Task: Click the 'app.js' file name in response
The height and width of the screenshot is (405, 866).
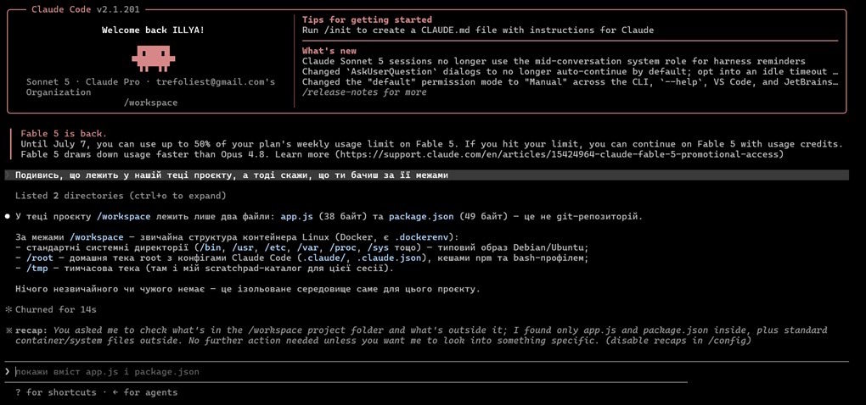Action: pyautogui.click(x=296, y=217)
